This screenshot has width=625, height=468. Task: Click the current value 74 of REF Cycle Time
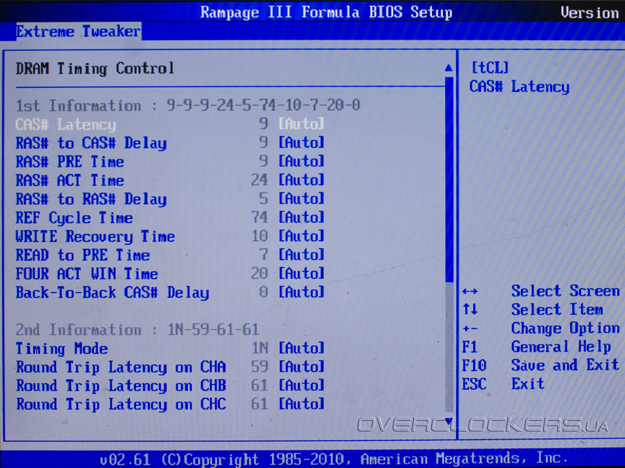[x=259, y=217]
